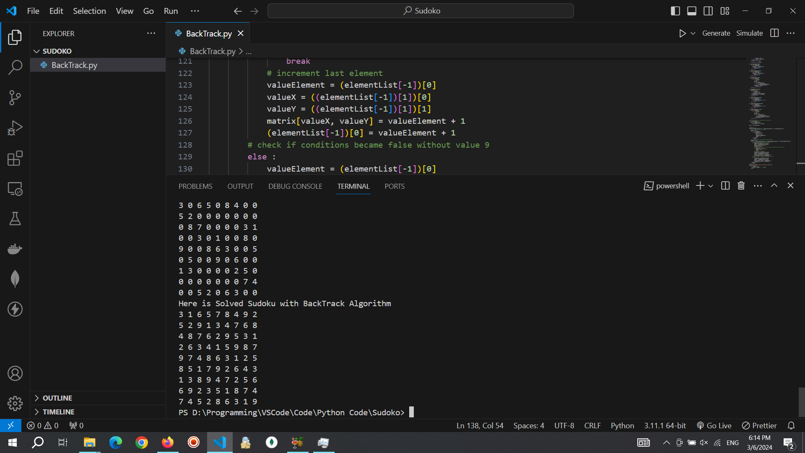The width and height of the screenshot is (805, 453).
Task: Open the Selection menu
Action: [89, 11]
